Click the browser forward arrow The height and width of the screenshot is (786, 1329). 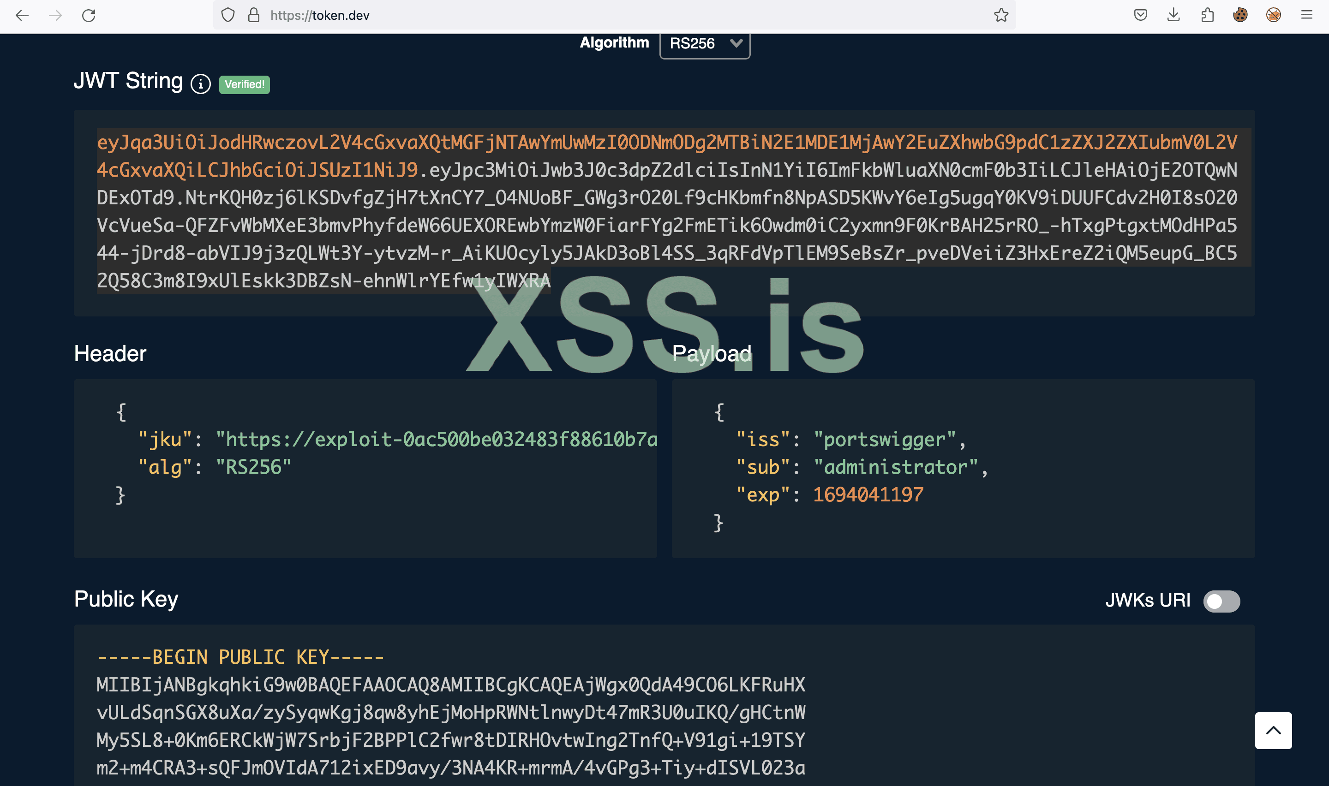click(x=55, y=15)
